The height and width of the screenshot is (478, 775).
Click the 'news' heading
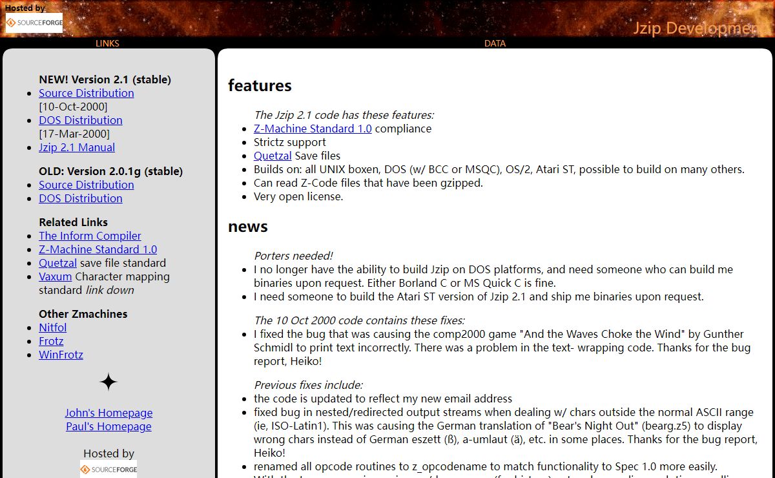pos(248,227)
